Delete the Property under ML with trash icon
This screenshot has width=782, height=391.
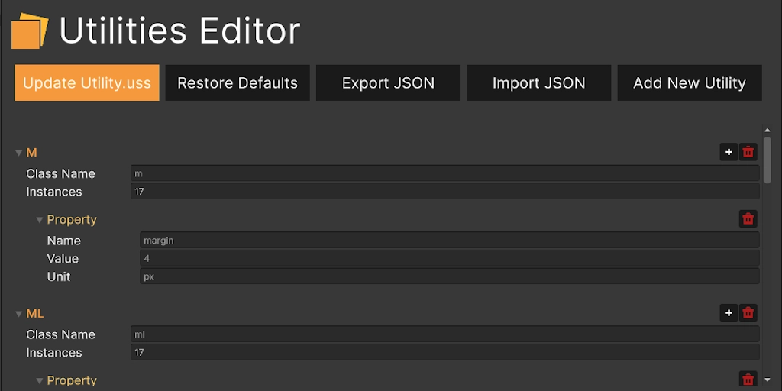(x=748, y=380)
